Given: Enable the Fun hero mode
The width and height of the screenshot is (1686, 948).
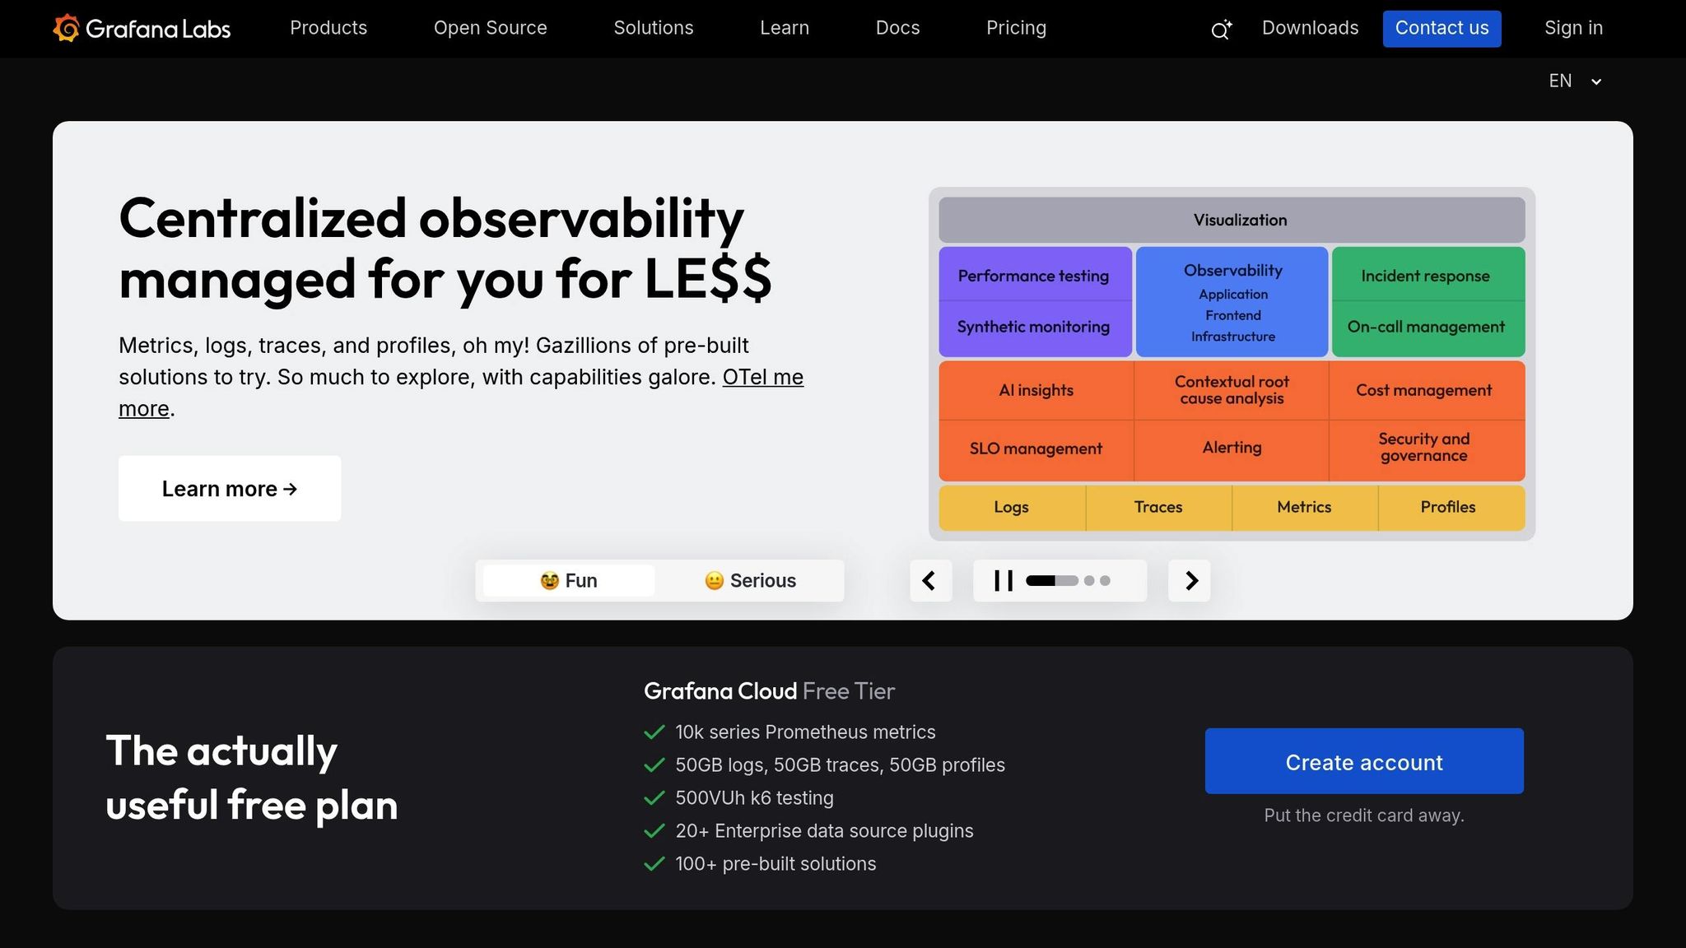Looking at the screenshot, I should [567, 580].
